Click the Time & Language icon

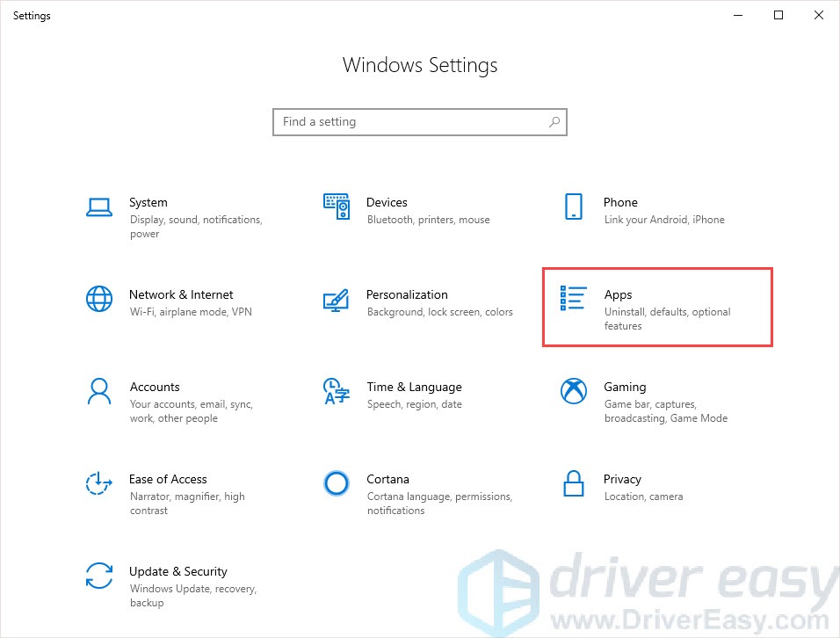337,391
